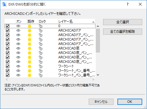Click the padlock icon in the ワークシート row
The height and width of the screenshot is (109, 147).
(x=41, y=67)
